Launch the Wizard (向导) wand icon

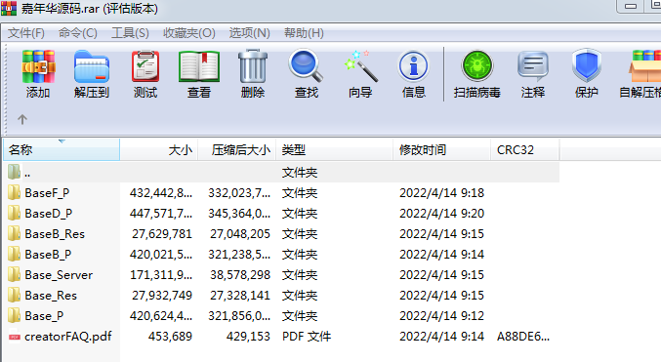tap(361, 65)
